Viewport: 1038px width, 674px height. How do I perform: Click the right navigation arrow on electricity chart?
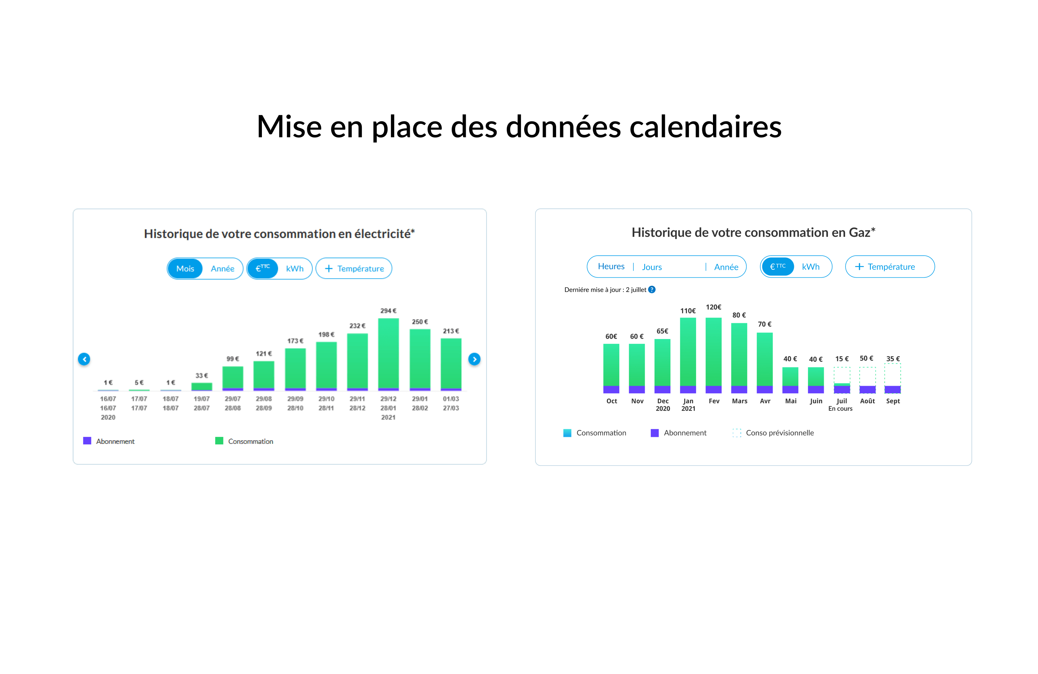click(x=475, y=359)
